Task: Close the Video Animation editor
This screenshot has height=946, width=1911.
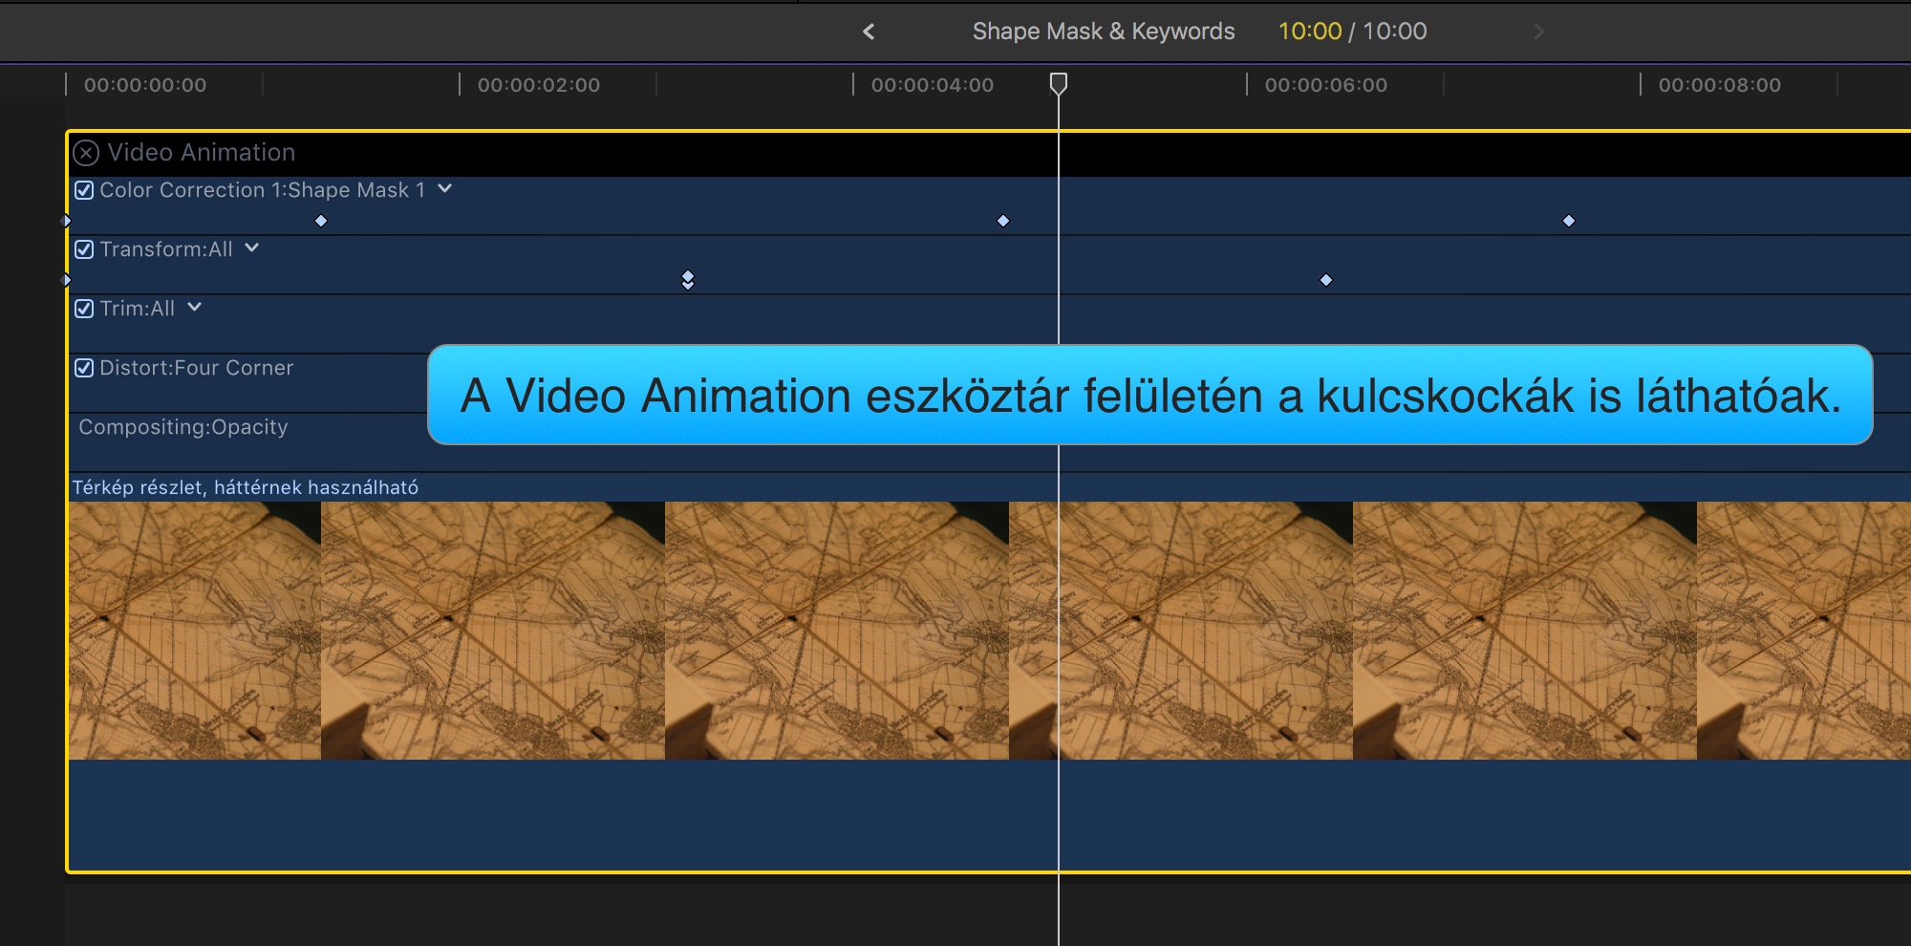Action: [86, 153]
